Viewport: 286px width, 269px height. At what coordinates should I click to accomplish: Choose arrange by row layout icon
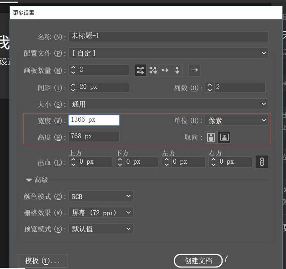coord(165,70)
